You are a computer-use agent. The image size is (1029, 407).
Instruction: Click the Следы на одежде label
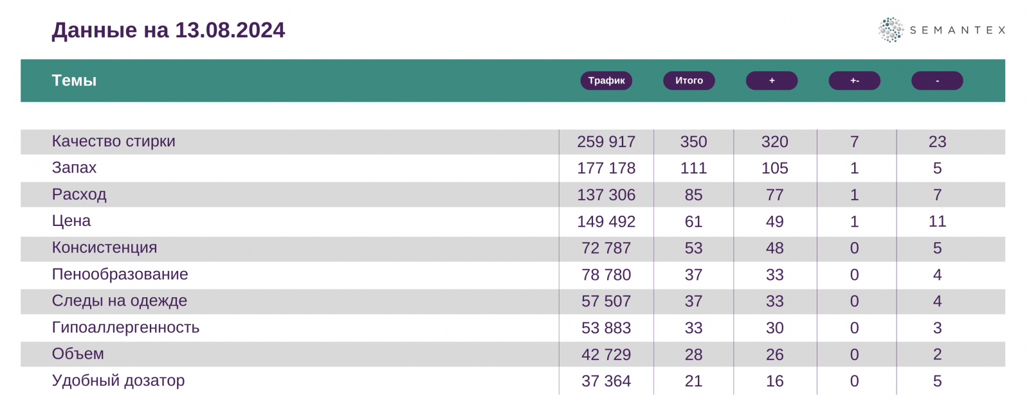(120, 300)
